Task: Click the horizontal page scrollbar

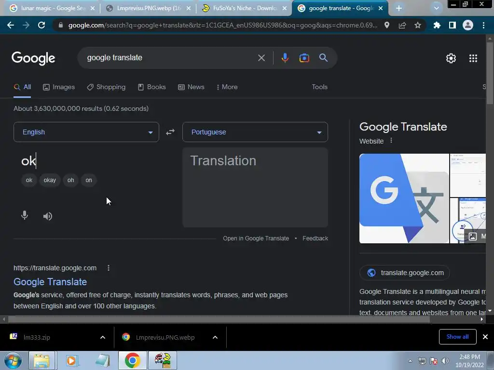Action: (x=219, y=319)
